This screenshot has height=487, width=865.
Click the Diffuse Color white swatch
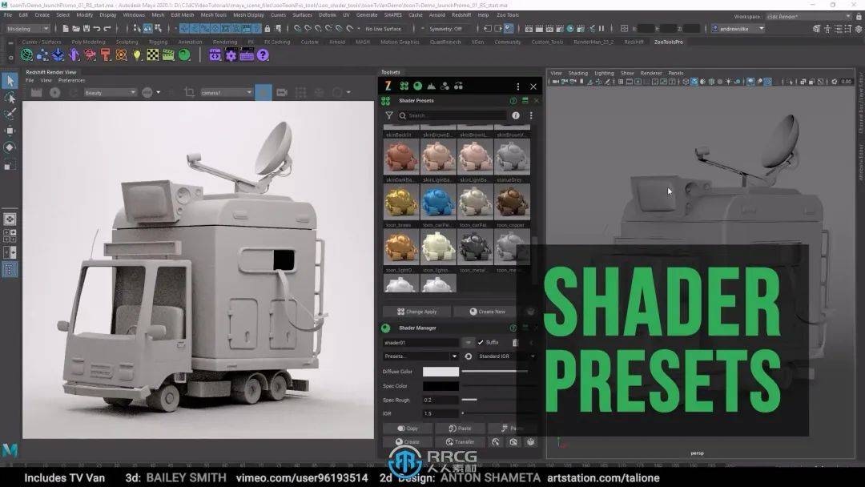point(441,371)
